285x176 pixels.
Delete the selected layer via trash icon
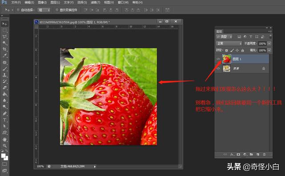(x=264, y=155)
